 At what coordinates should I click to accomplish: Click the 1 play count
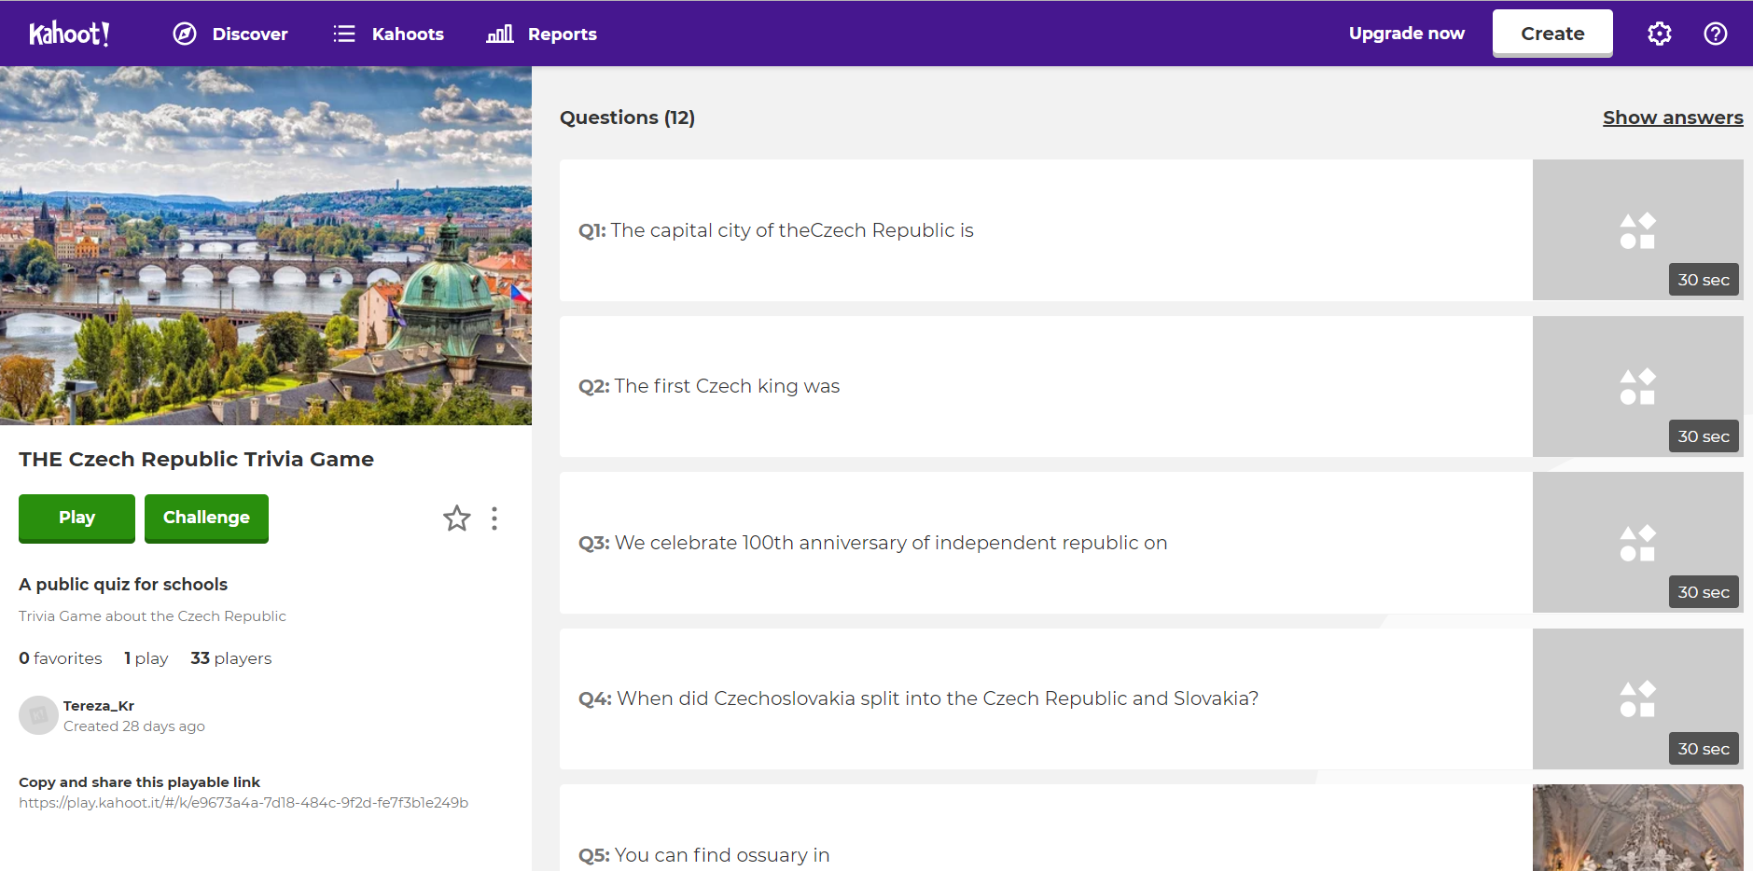tap(146, 658)
